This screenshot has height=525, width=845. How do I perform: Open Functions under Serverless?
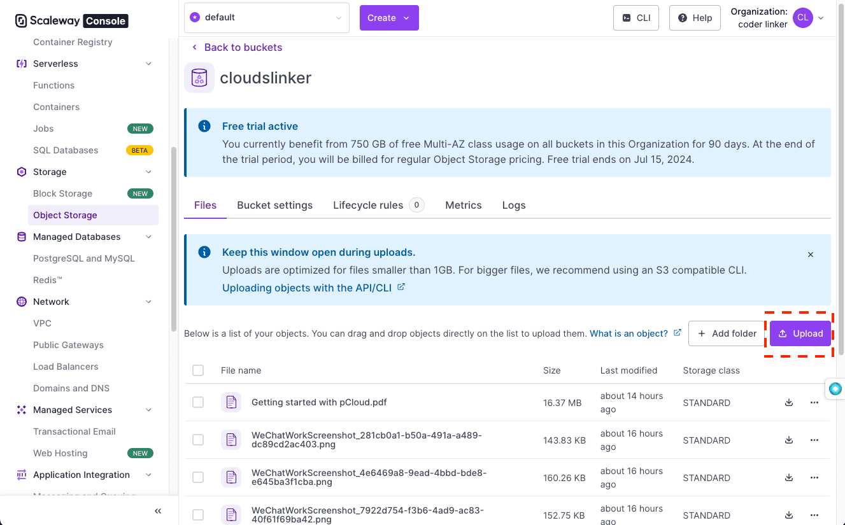(53, 85)
